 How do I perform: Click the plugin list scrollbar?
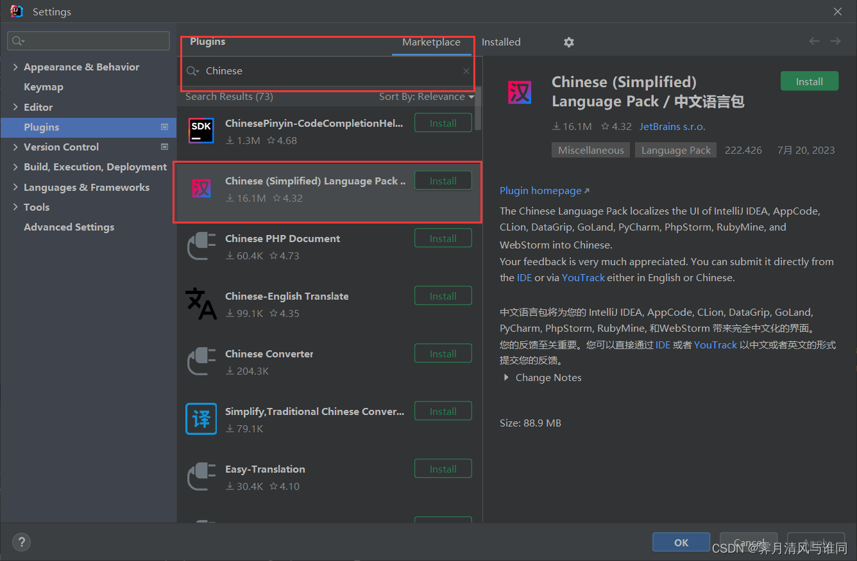pyautogui.click(x=479, y=109)
